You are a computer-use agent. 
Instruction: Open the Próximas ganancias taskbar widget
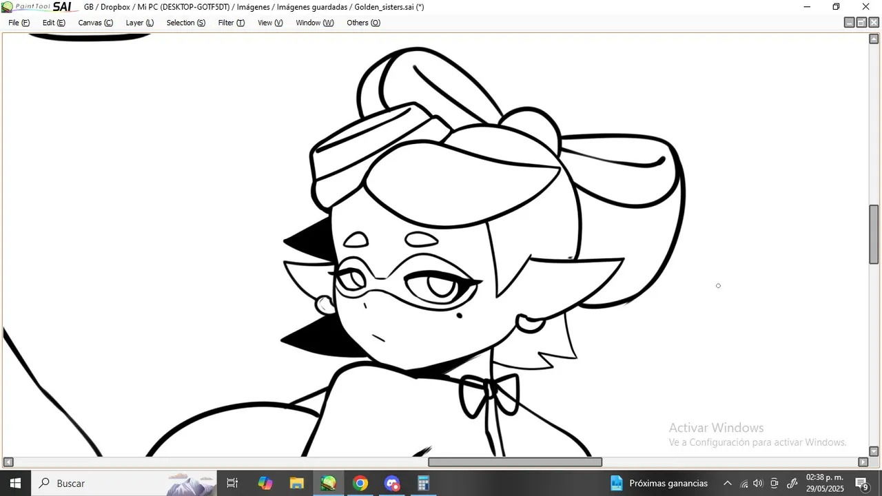click(659, 484)
